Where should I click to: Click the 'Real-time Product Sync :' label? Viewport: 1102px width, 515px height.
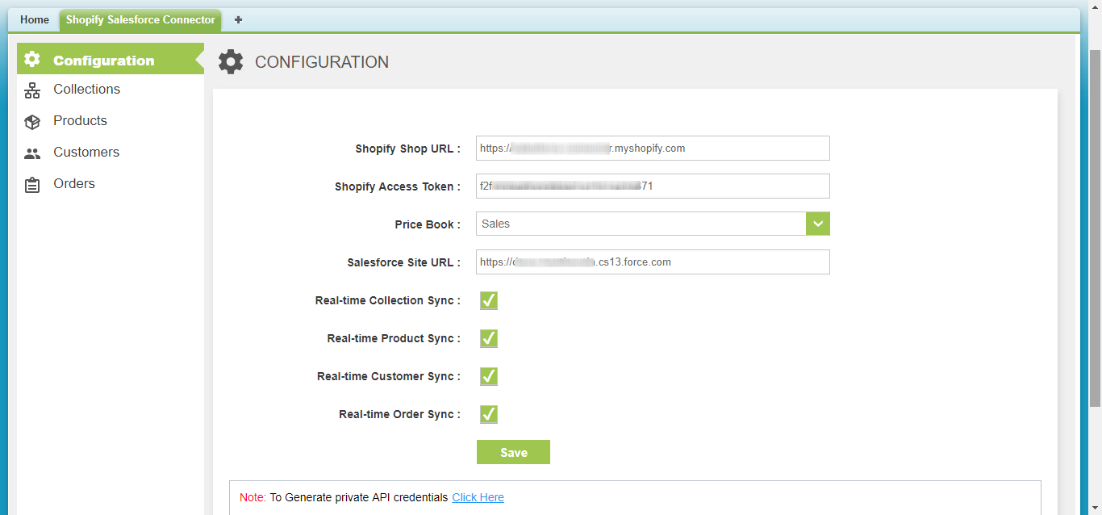(x=394, y=338)
